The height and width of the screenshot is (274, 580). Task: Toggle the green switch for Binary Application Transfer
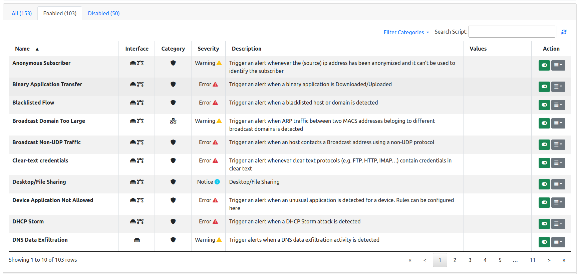click(544, 87)
